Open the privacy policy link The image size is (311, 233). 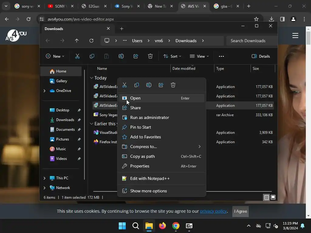(213, 211)
